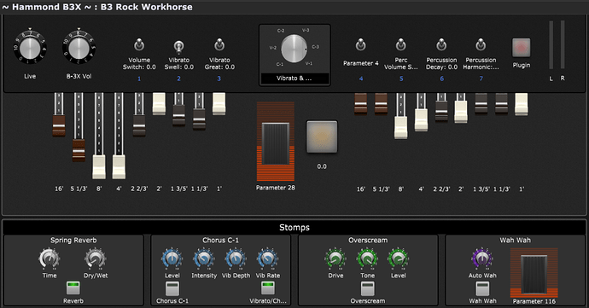The height and width of the screenshot is (308, 589).
Task: Click the left channel L level meter
Action: pos(551,44)
